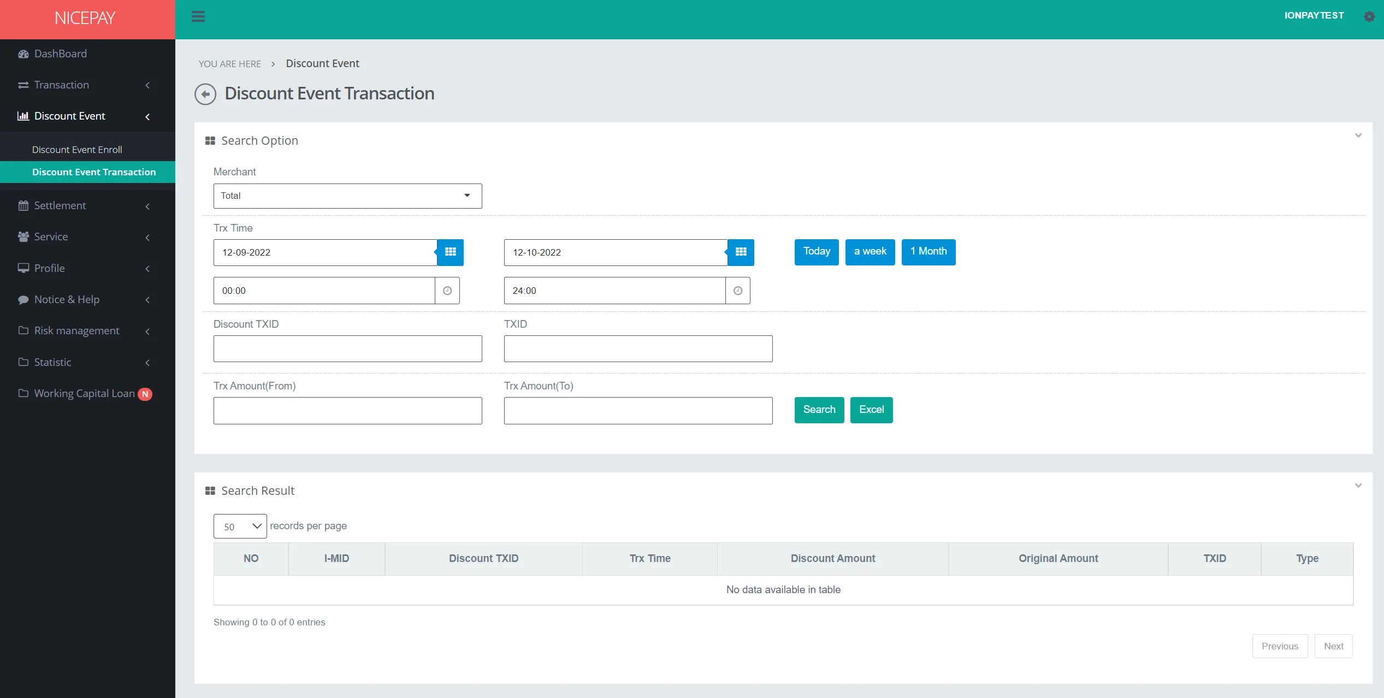The image size is (1384, 698).
Task: Expand the Risk management chevron
Action: point(147,332)
